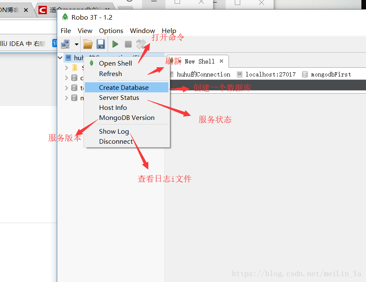This screenshot has height=282, width=366.
Task: Switch to the New Shell tab
Action: pos(197,61)
